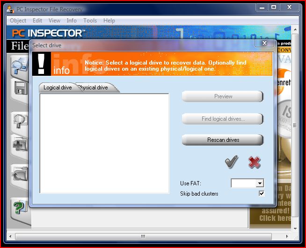Maximize the PC Inspector File Recovery window

click(274, 7)
